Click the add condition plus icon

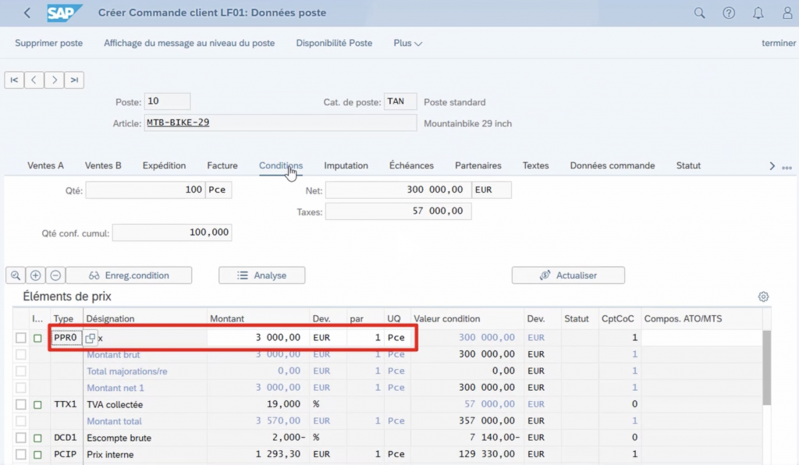pyautogui.click(x=35, y=275)
